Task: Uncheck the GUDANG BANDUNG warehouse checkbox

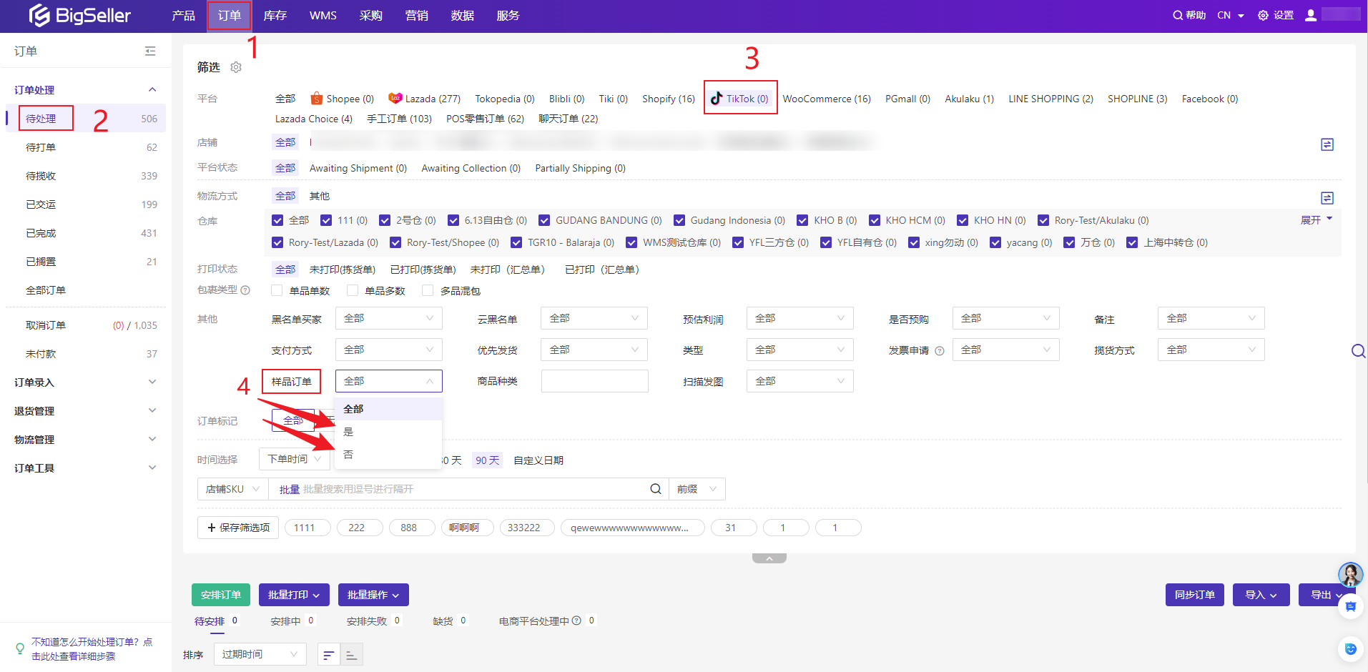Action: pyautogui.click(x=544, y=220)
